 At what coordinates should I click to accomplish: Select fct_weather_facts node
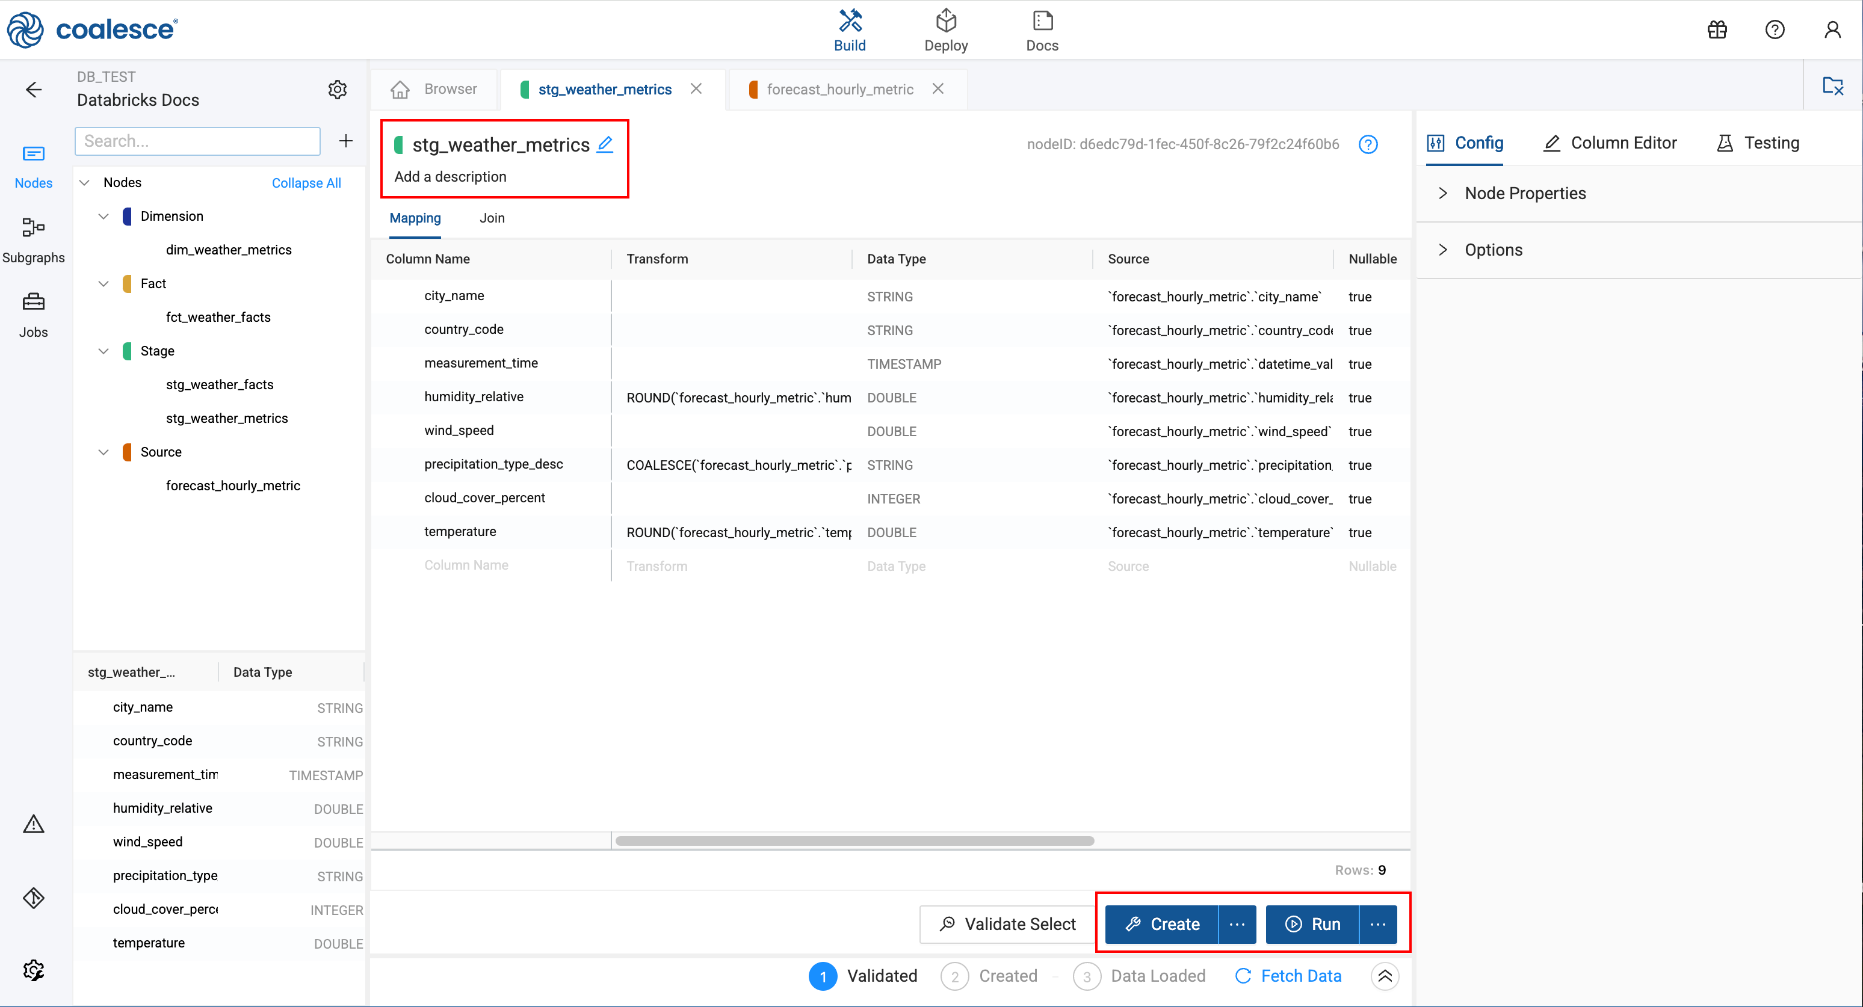coord(218,318)
